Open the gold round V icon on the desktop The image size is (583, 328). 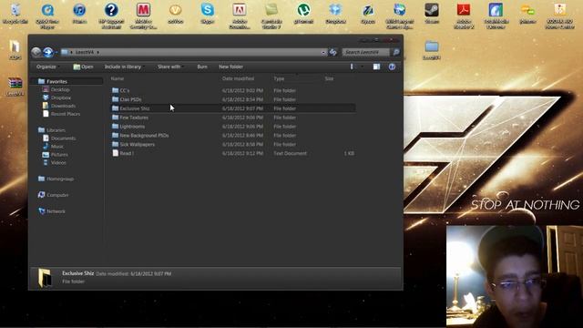pos(176,13)
